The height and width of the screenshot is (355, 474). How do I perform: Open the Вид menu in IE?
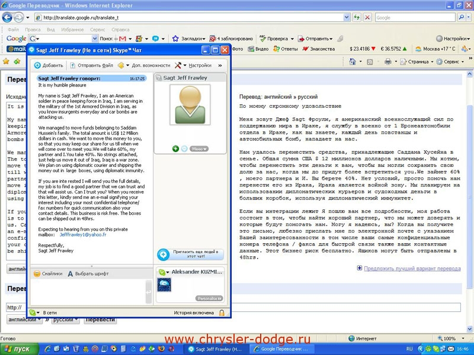point(50,30)
